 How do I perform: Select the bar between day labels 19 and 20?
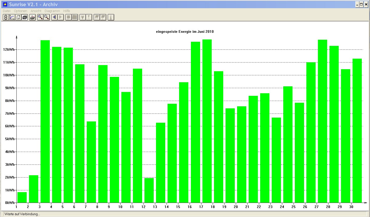pos(230,156)
